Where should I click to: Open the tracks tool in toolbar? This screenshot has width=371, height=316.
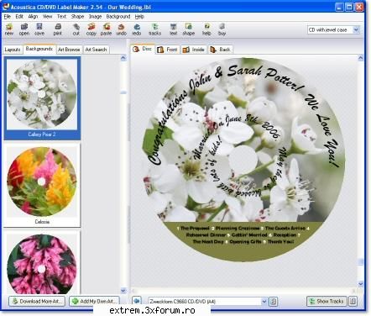coord(154,29)
